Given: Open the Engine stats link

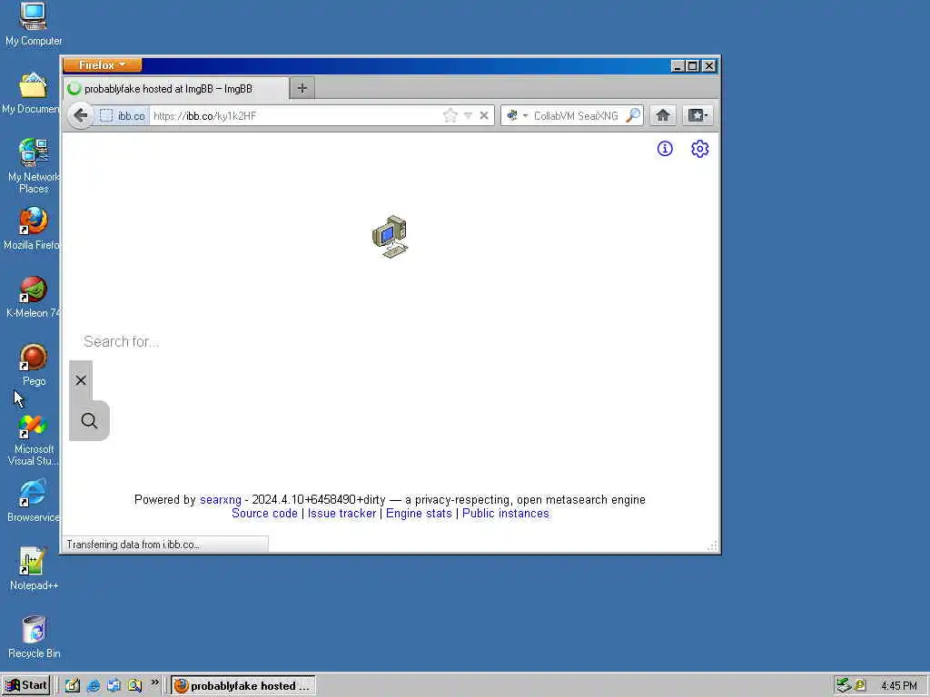Looking at the screenshot, I should (x=419, y=514).
